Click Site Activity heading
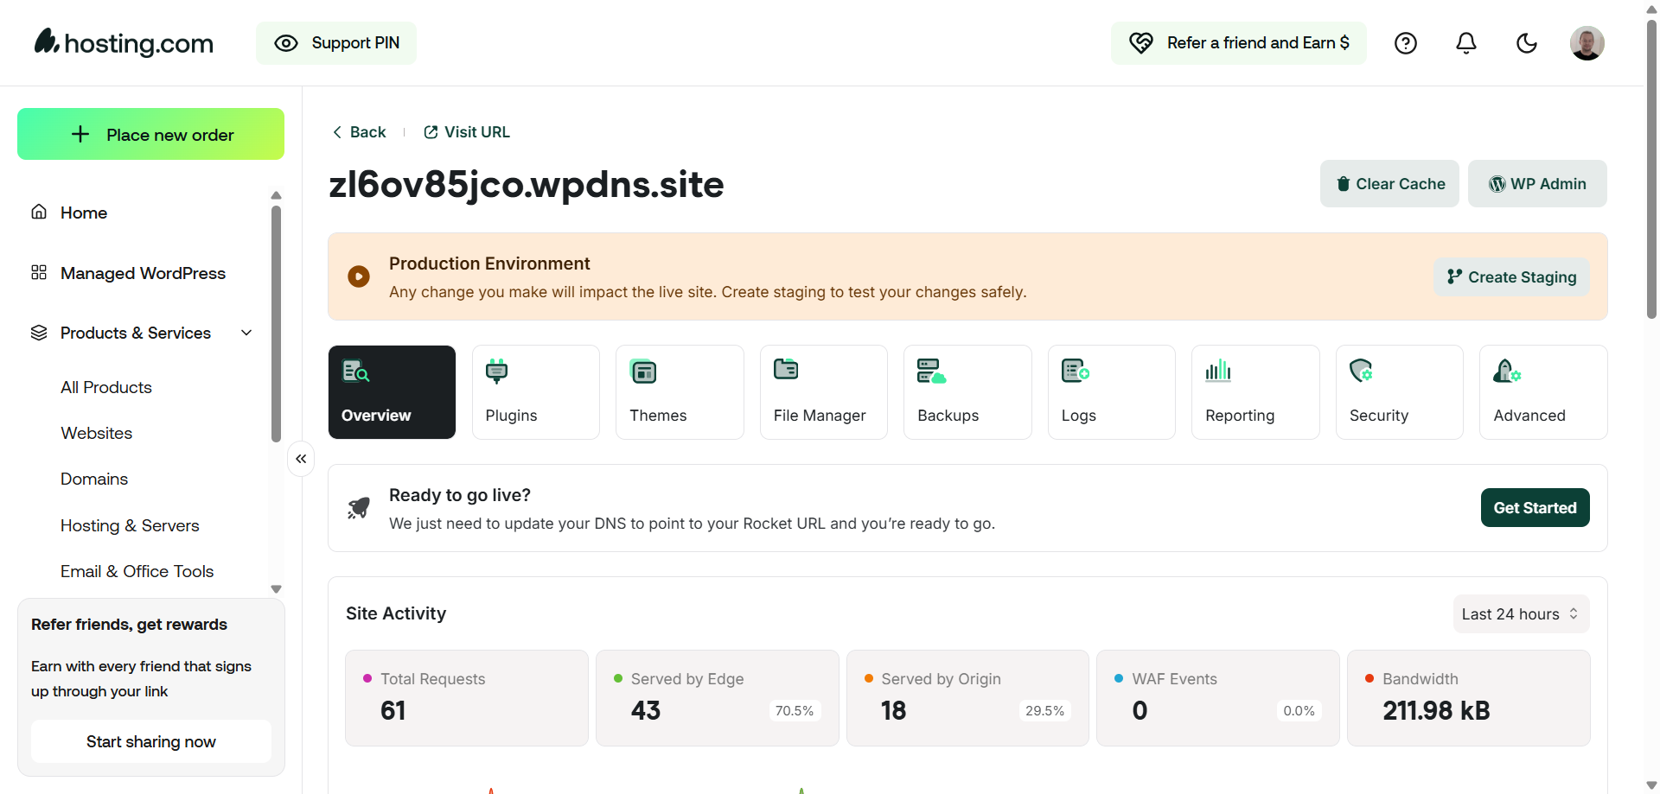This screenshot has height=794, width=1660. tap(396, 613)
